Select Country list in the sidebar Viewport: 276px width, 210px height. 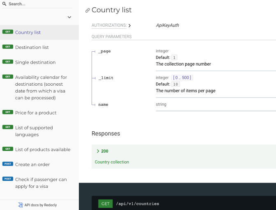[28, 32]
